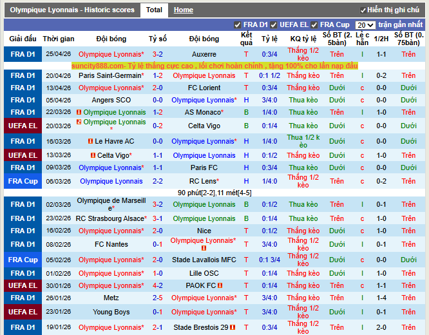Viewport: 429px width, 335px height.
Task: Click the 4-2 score against PAOK FC
Action: (158, 286)
